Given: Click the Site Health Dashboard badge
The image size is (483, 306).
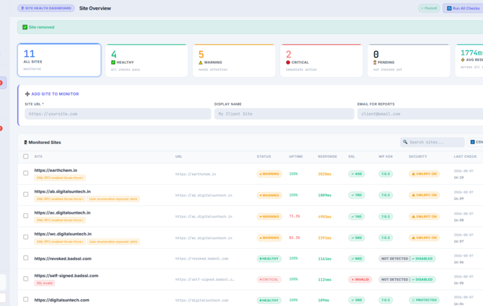Looking at the screenshot, I should point(46,8).
